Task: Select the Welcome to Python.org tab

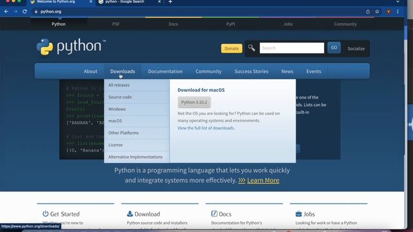Action: 56,2
